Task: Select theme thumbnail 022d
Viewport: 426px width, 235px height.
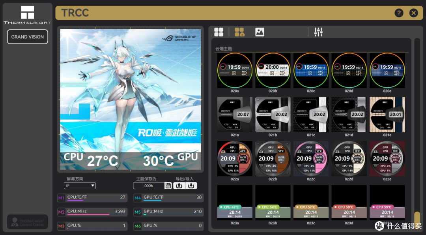Action: (349, 158)
